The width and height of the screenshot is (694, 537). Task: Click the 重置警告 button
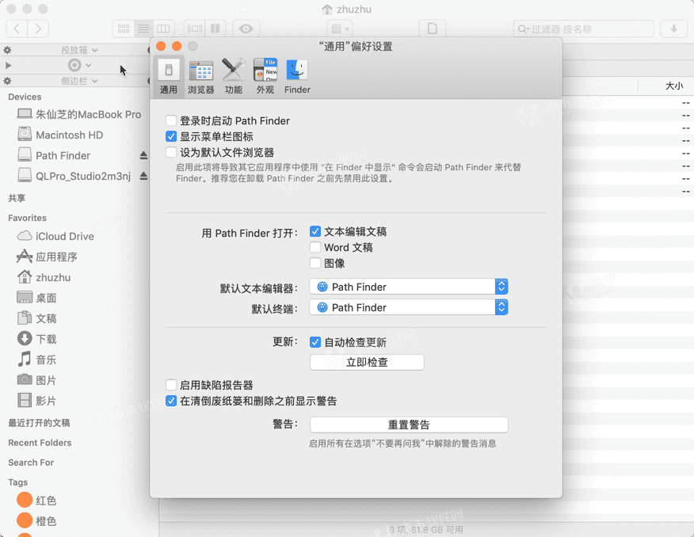[409, 425]
